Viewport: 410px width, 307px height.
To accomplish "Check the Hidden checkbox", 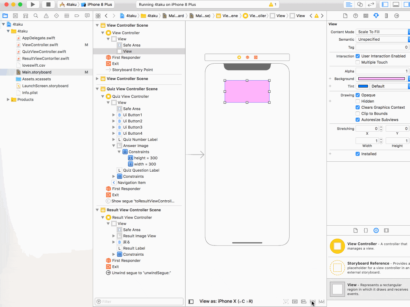I will click(358, 101).
